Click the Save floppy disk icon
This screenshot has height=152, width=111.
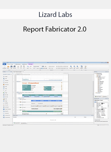(x=11, y=67)
